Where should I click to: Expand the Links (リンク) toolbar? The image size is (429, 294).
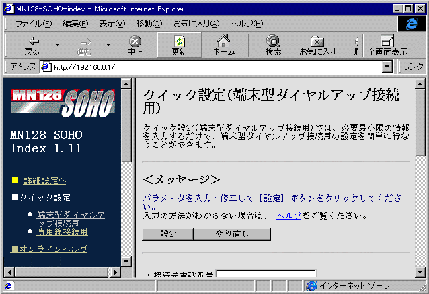(413, 67)
